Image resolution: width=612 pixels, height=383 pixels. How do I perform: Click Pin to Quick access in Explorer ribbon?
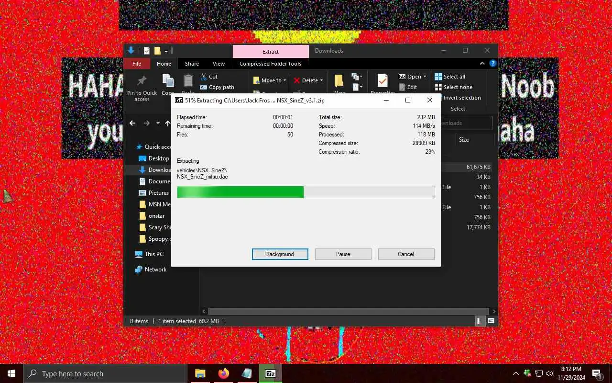[x=142, y=88]
